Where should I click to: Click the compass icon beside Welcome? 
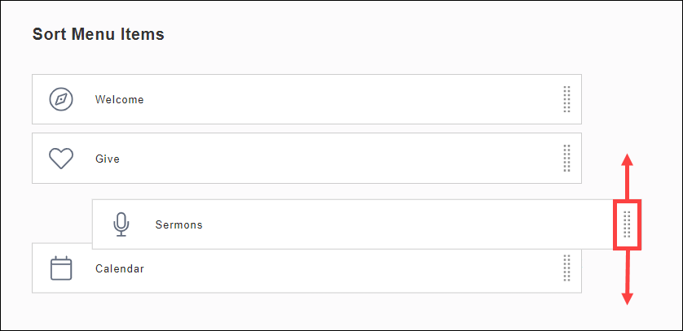pyautogui.click(x=61, y=99)
